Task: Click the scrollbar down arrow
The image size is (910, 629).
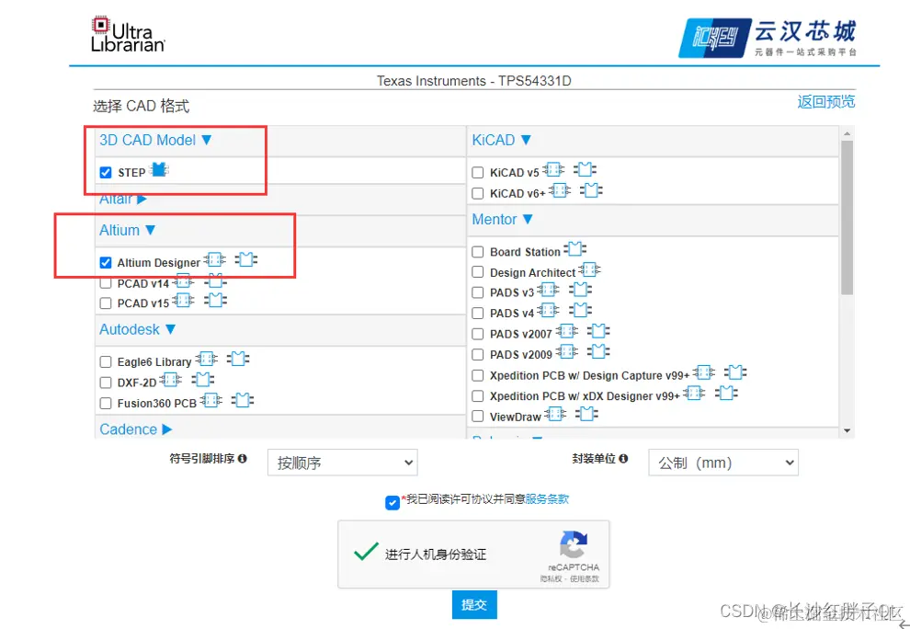Action: [x=847, y=430]
